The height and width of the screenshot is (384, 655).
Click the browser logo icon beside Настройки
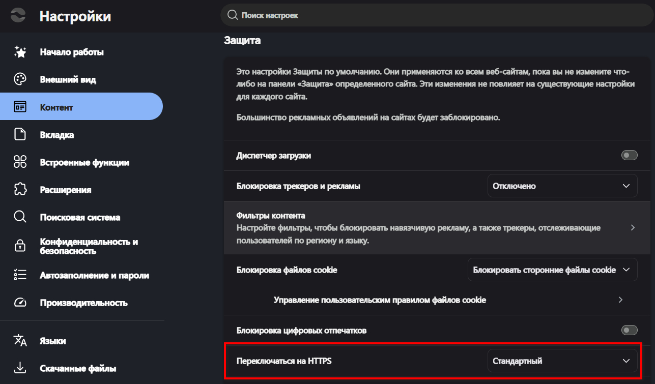click(x=17, y=16)
